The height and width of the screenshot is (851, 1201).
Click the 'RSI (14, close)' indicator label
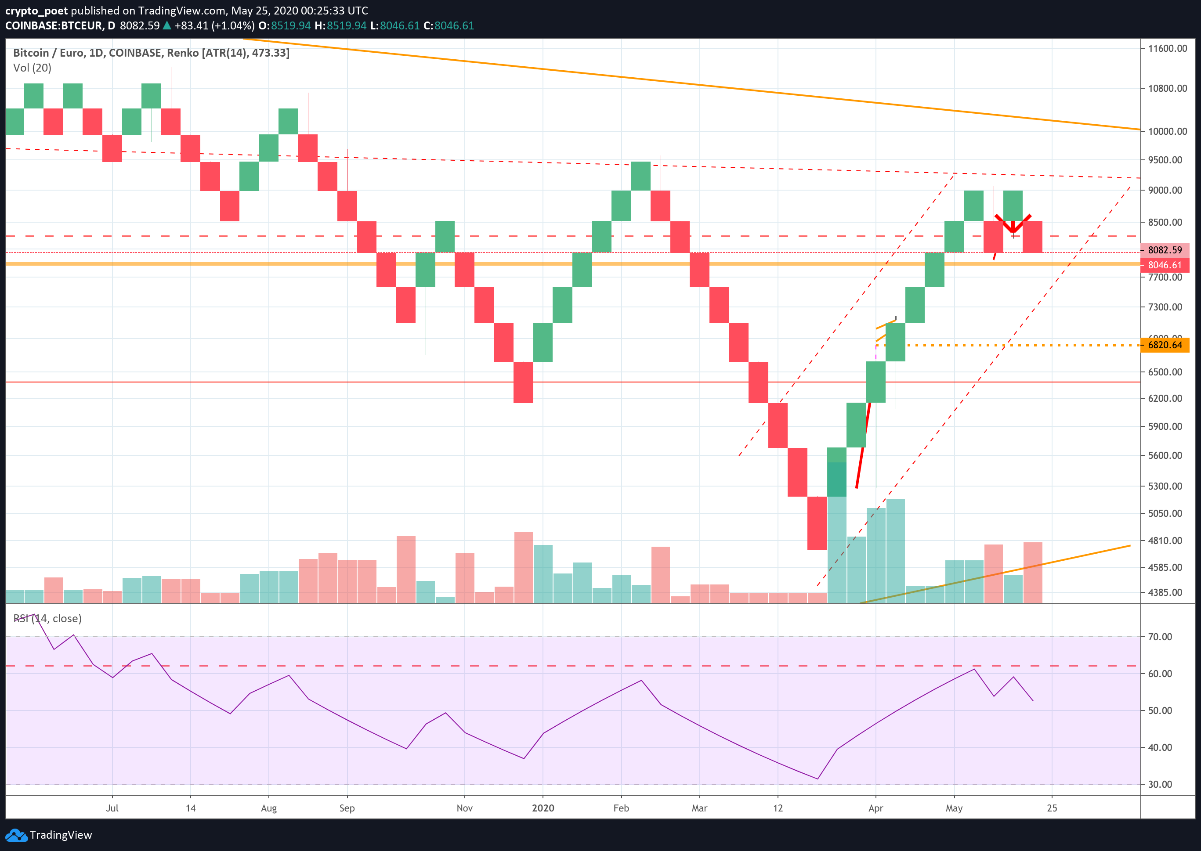pos(47,618)
